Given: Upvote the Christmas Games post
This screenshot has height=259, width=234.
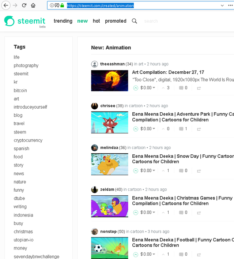Looking at the screenshot, I should 136,213.
